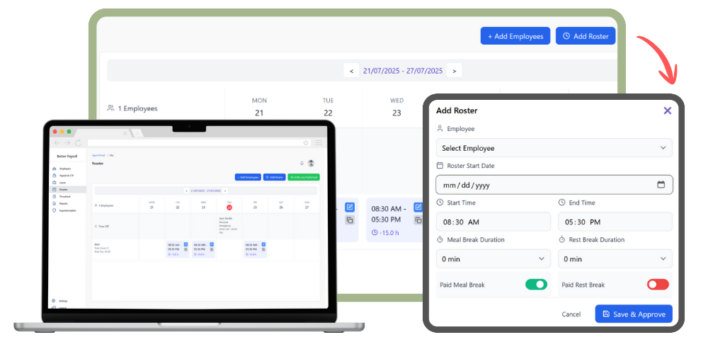
Task: Open the user avatar on the laptop screen
Action: tap(311, 163)
